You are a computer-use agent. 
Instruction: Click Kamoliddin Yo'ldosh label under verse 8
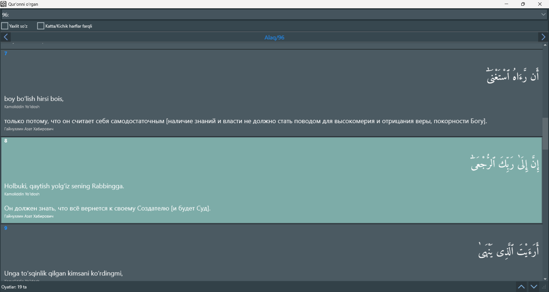point(22,194)
